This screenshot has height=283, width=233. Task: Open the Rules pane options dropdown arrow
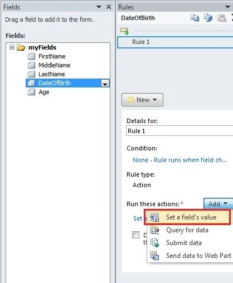coord(227,7)
